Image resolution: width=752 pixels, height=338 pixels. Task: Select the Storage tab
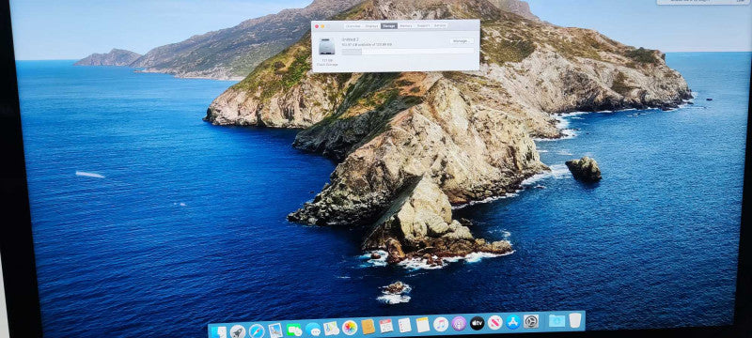pyautogui.click(x=389, y=26)
